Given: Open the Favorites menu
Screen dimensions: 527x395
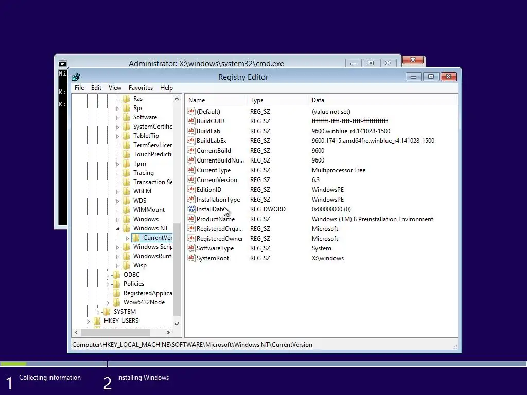Looking at the screenshot, I should click(x=140, y=88).
